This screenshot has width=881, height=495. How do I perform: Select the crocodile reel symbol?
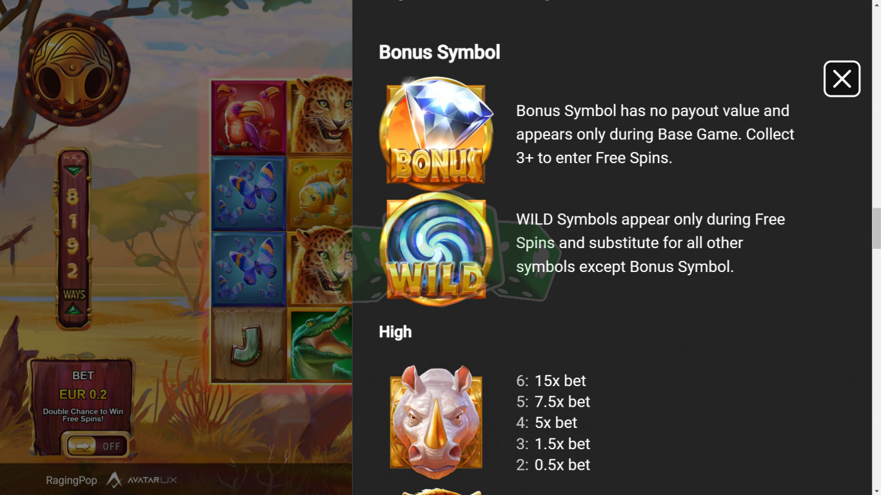320,345
